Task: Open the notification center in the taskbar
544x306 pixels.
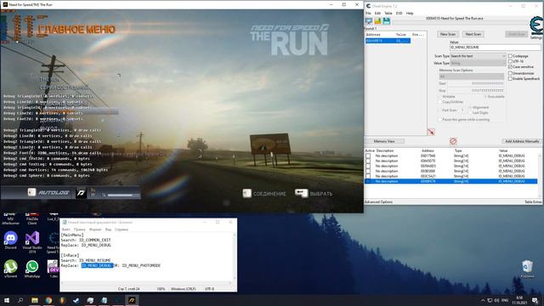Action: [x=535, y=300]
